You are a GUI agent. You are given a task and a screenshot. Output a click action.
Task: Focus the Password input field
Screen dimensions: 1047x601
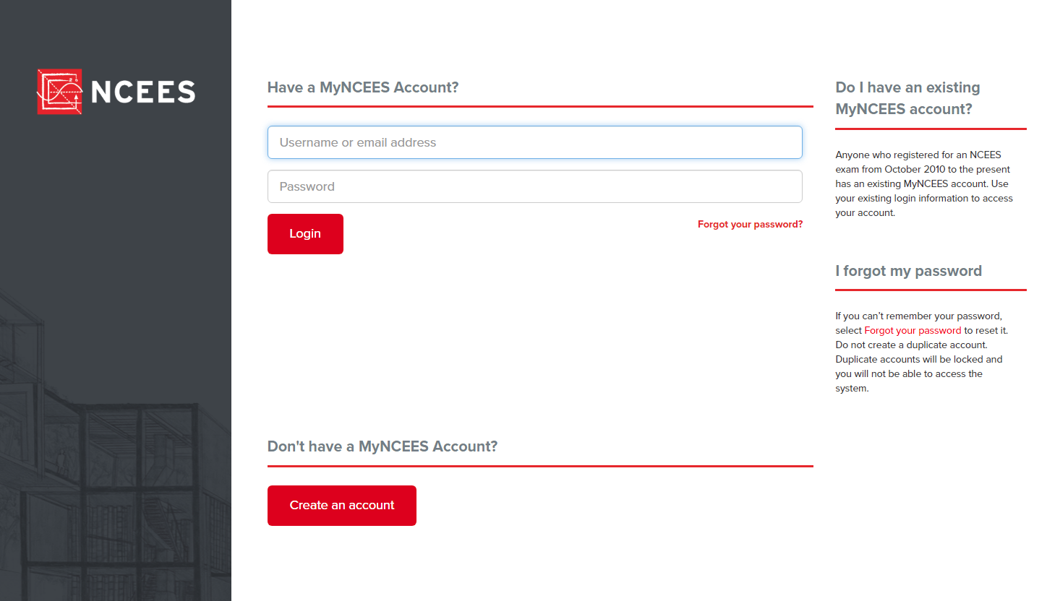(535, 186)
